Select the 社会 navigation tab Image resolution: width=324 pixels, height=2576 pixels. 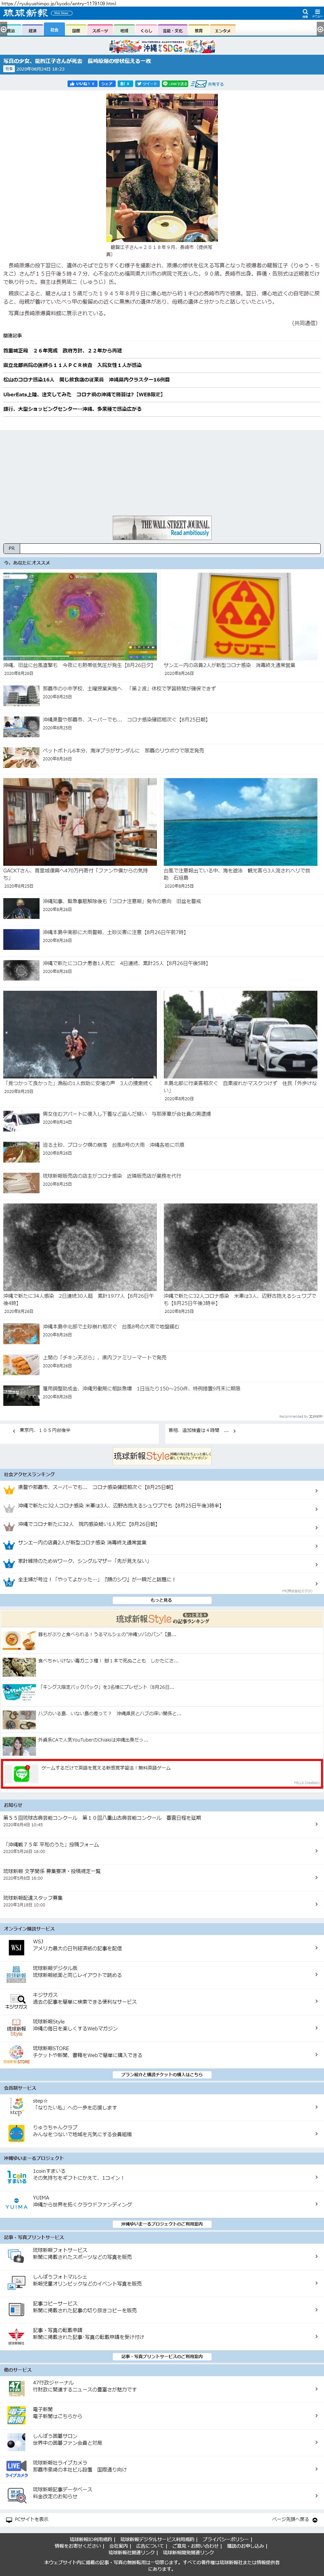pyautogui.click(x=54, y=31)
